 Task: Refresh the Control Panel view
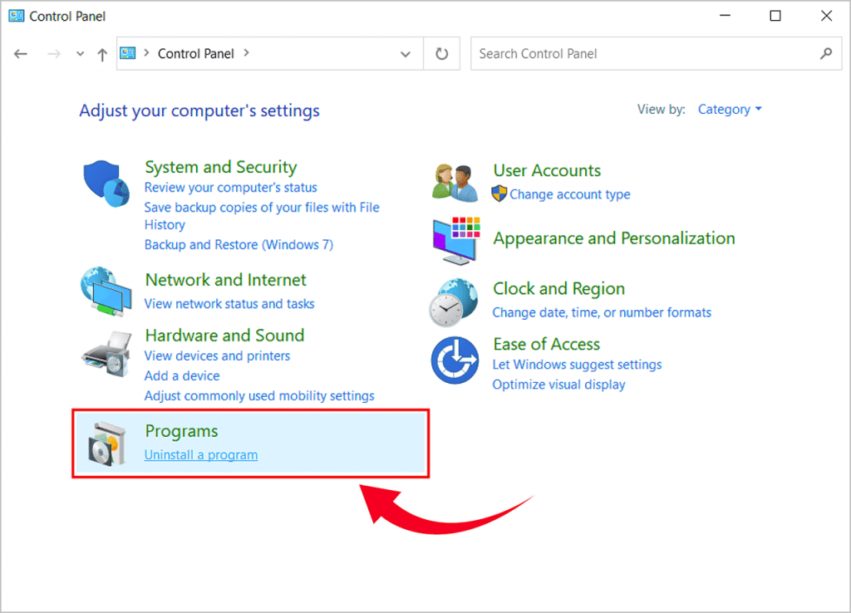pyautogui.click(x=442, y=54)
